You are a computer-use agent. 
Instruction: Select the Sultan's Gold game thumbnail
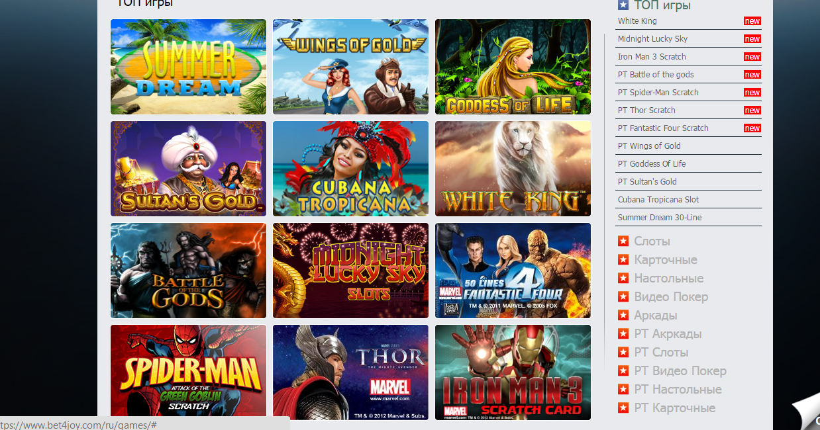[188, 169]
